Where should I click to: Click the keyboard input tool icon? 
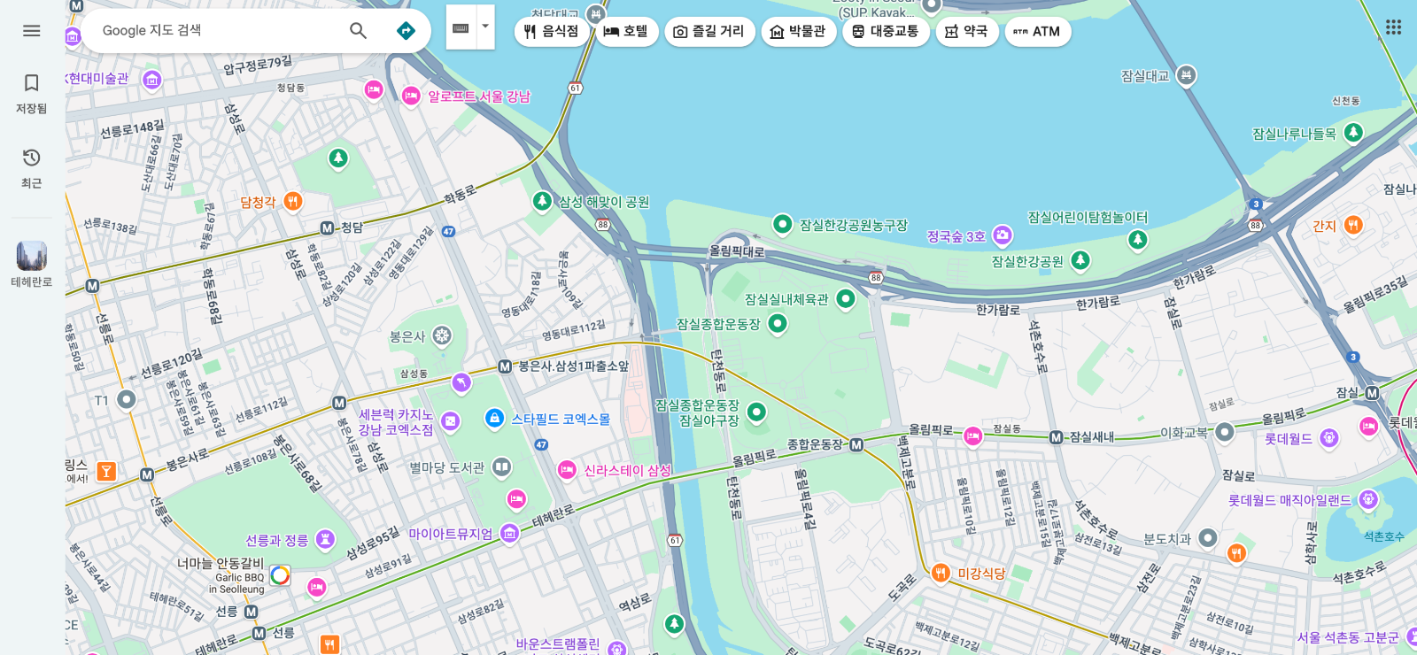point(461,27)
